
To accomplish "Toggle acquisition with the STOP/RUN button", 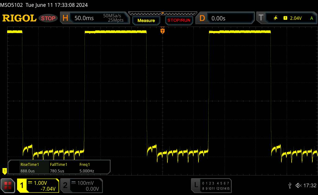I will (x=179, y=20).
